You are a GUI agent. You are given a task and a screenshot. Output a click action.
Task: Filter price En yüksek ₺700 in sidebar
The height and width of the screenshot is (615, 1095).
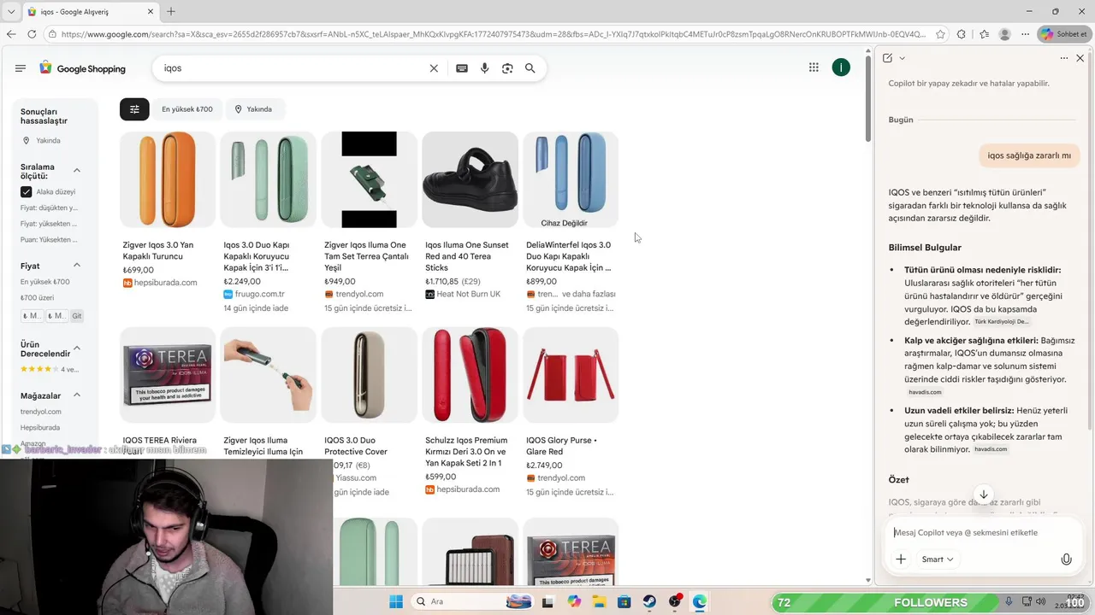pyautogui.click(x=45, y=282)
